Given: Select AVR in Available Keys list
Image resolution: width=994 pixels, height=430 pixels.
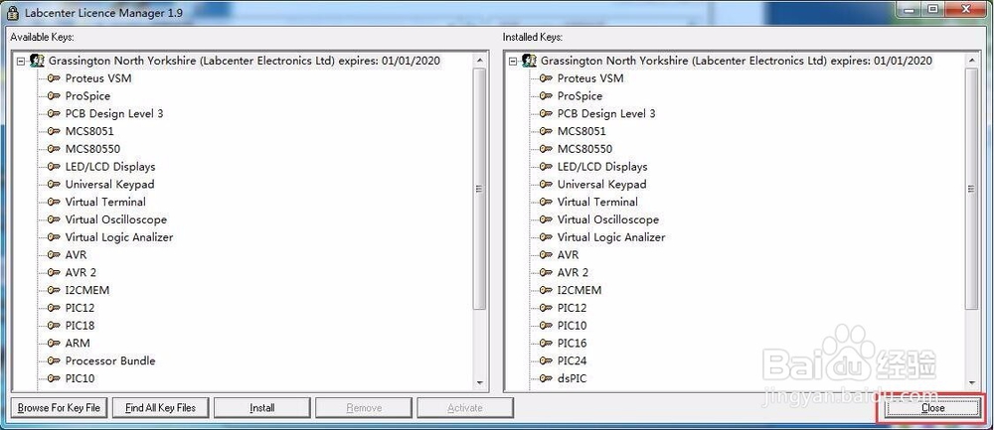Looking at the screenshot, I should pos(77,255).
